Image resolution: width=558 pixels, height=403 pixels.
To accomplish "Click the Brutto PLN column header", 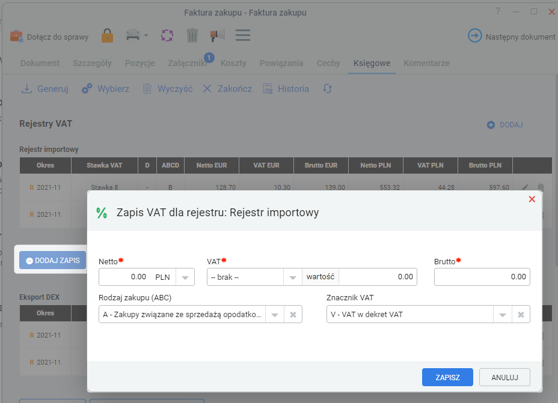I will click(485, 165).
